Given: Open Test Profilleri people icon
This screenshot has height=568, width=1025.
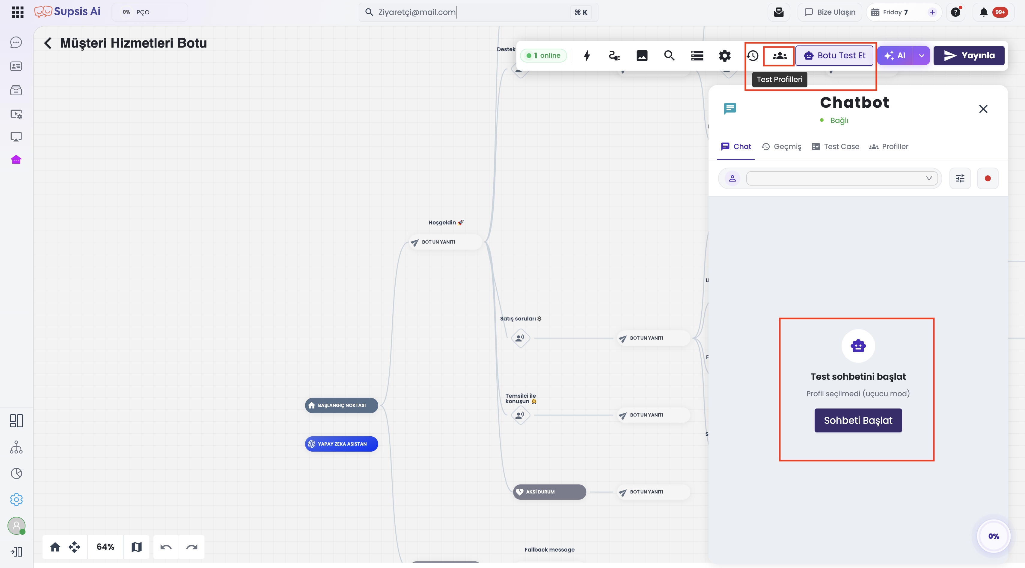Looking at the screenshot, I should click(x=780, y=56).
